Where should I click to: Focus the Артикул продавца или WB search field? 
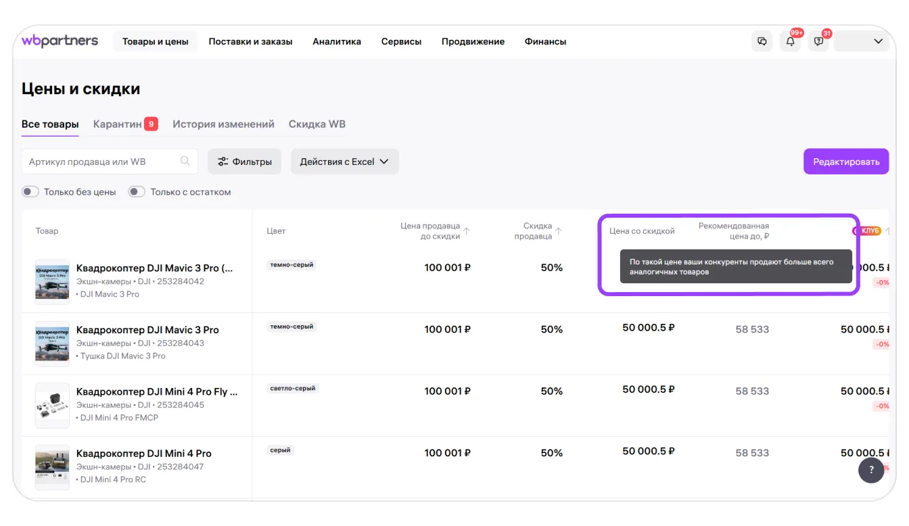click(x=110, y=162)
